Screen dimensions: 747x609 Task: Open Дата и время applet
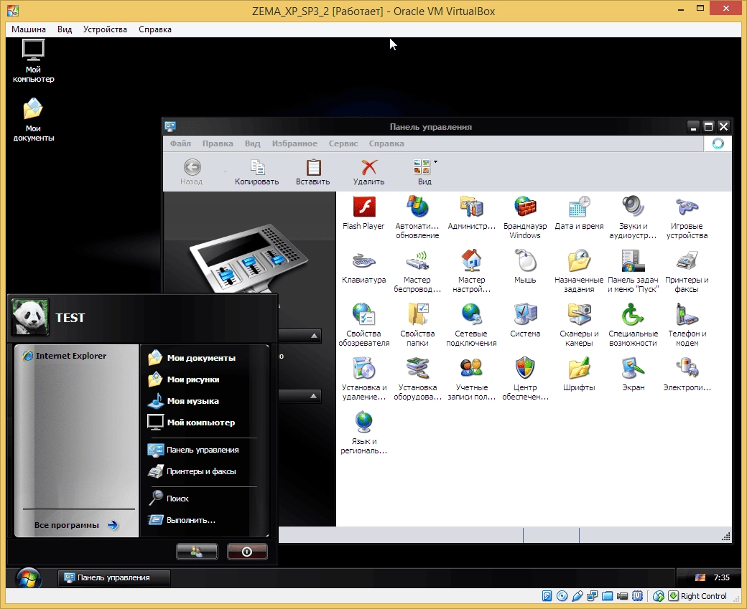click(579, 213)
